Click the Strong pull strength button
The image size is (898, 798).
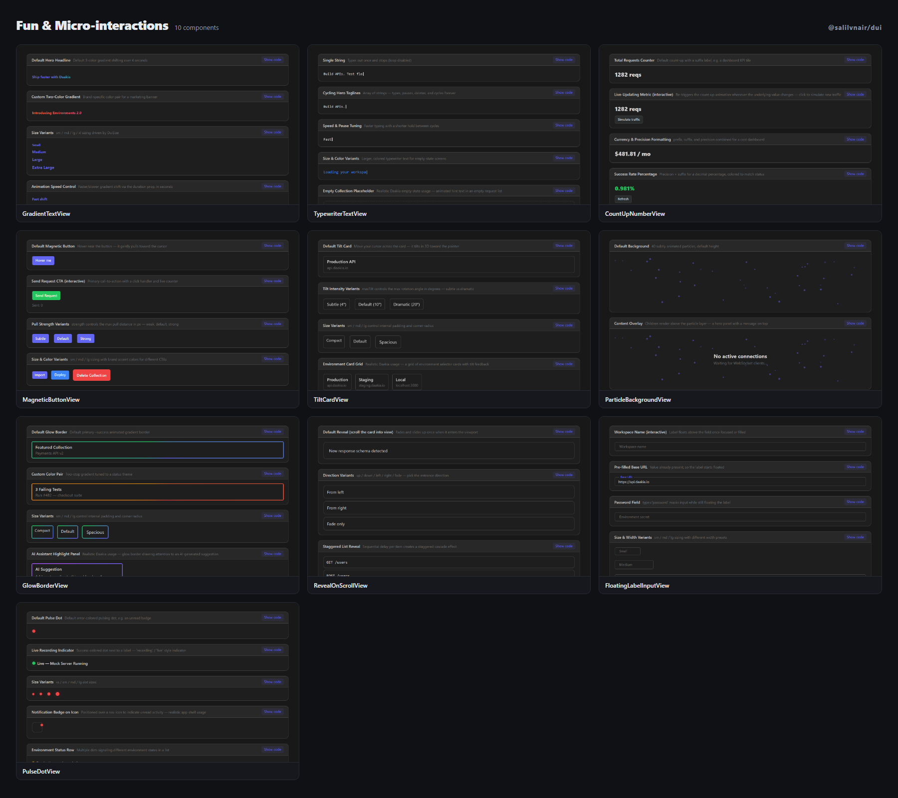(86, 338)
